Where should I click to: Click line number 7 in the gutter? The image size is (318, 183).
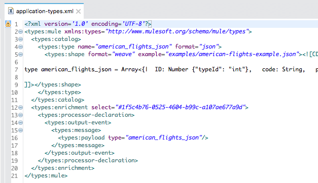coord(16,70)
